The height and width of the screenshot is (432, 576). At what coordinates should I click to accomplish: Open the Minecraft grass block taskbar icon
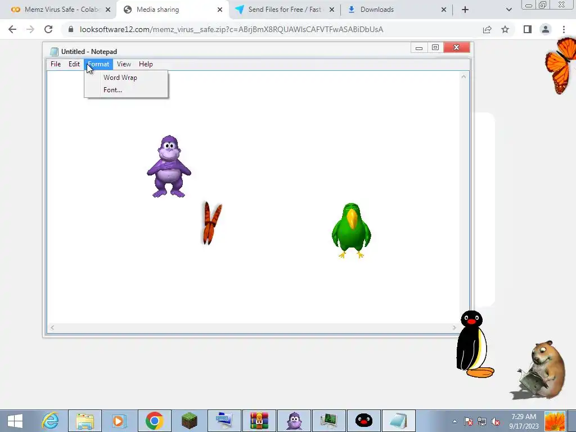(189, 421)
